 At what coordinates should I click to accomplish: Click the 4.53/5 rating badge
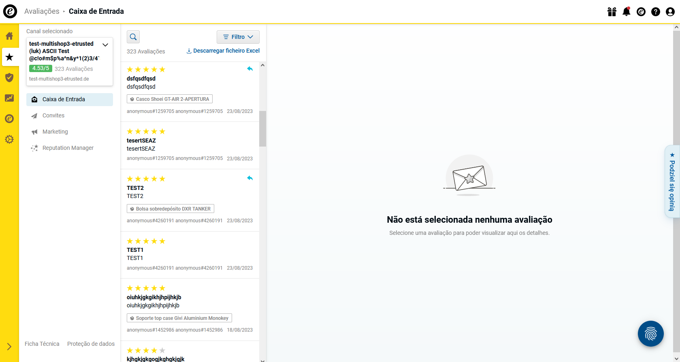pos(41,68)
